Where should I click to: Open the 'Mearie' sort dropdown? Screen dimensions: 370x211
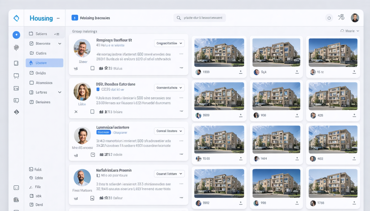coord(350,31)
